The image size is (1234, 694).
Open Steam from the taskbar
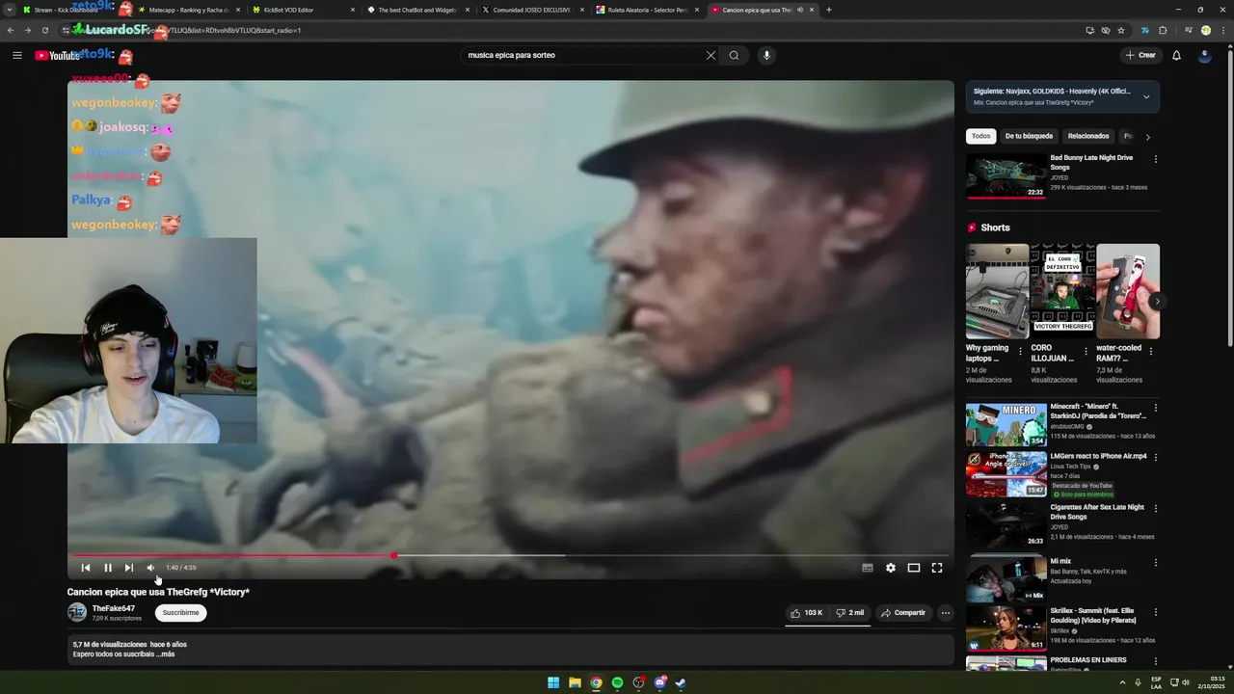[x=681, y=682]
